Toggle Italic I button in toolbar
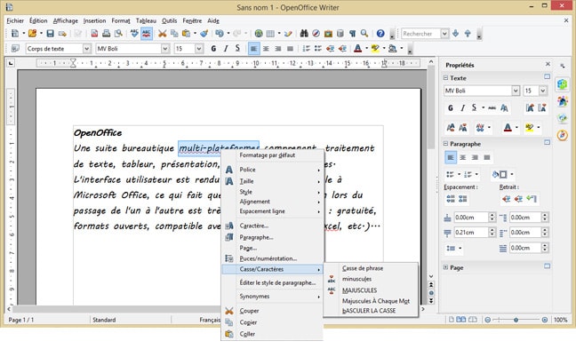 226,49
